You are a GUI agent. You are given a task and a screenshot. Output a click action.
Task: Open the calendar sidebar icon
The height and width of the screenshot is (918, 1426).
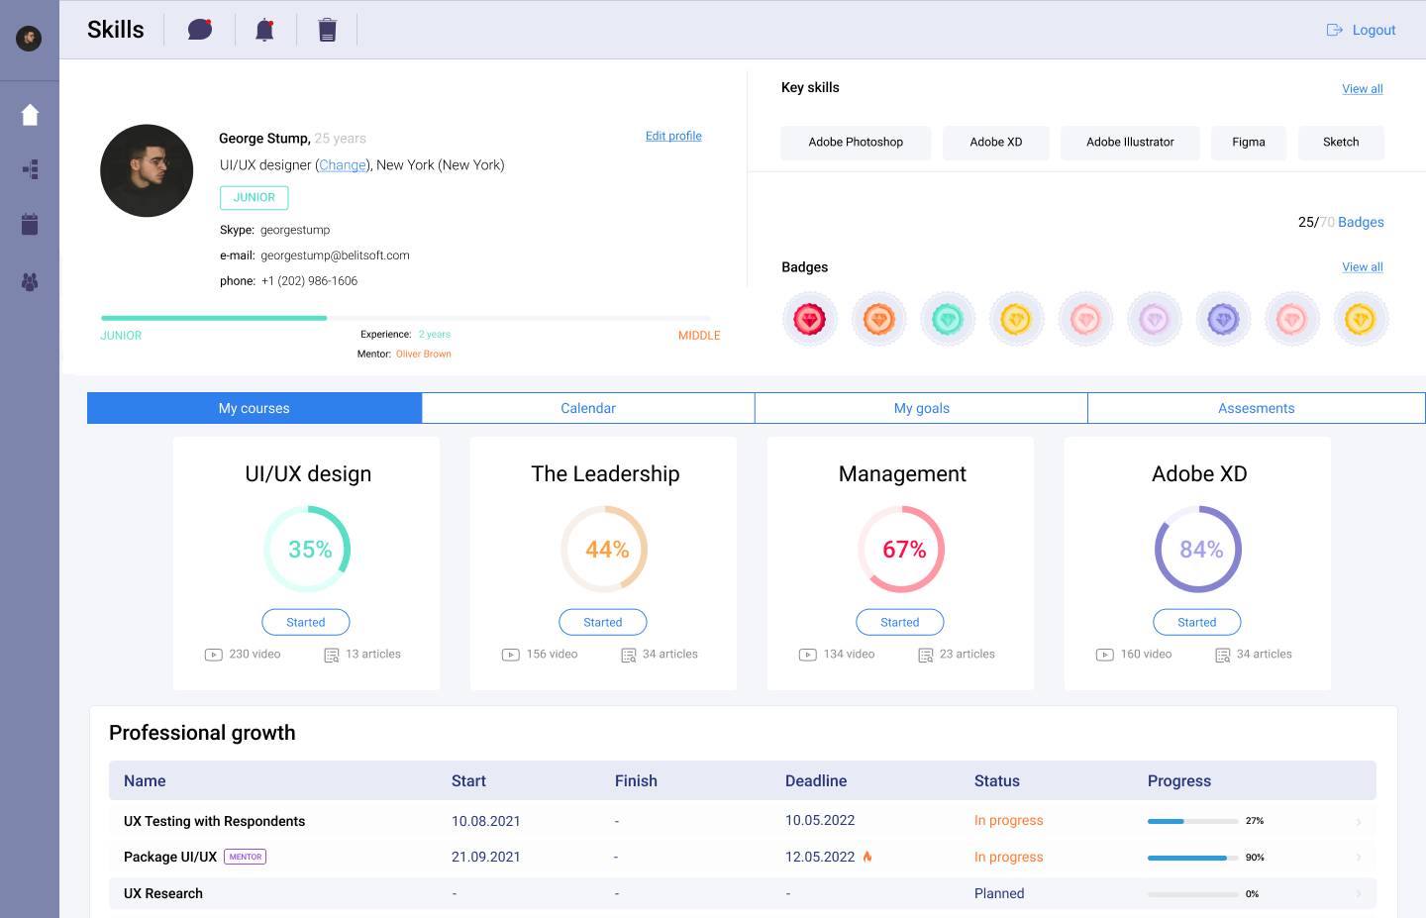pyautogui.click(x=30, y=224)
